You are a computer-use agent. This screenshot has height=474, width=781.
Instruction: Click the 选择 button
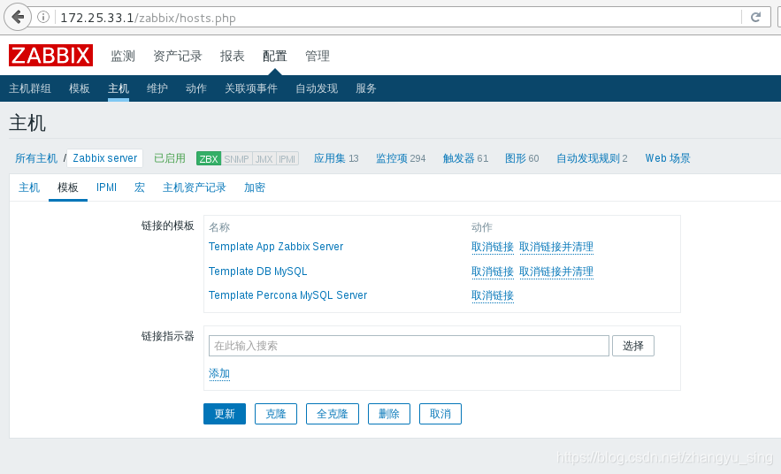(x=633, y=346)
